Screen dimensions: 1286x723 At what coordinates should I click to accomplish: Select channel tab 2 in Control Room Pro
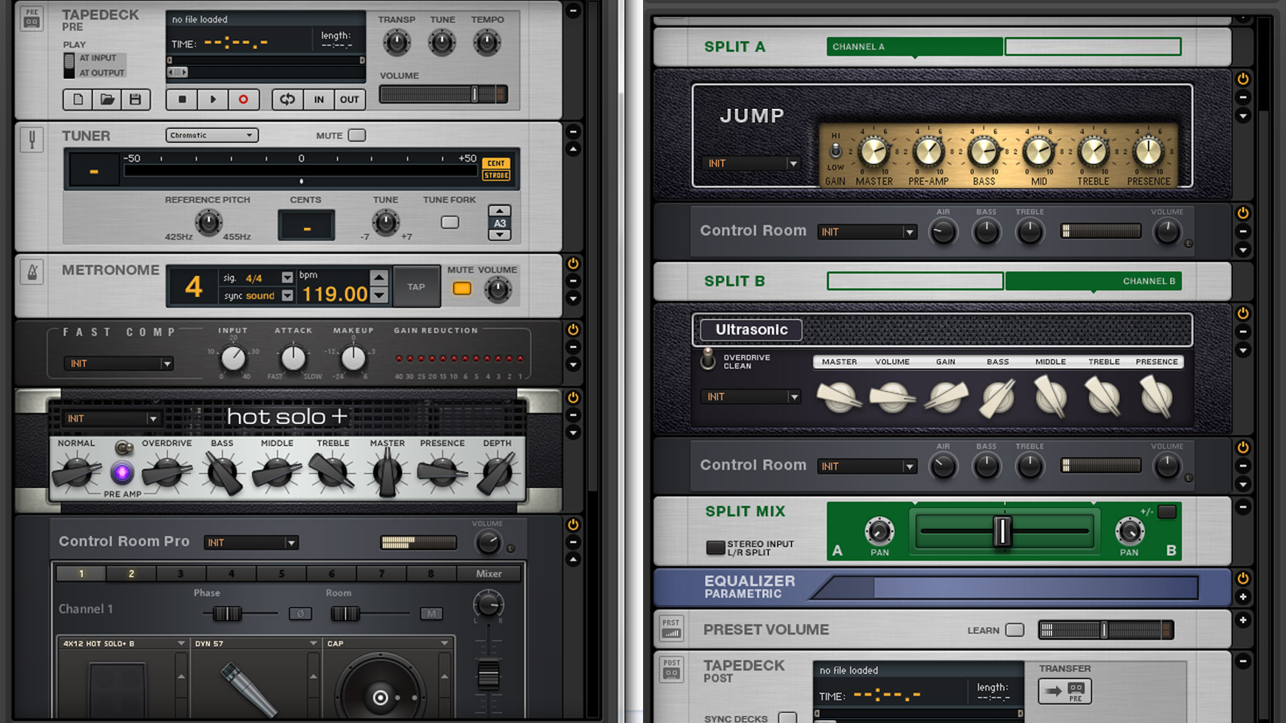tap(131, 574)
